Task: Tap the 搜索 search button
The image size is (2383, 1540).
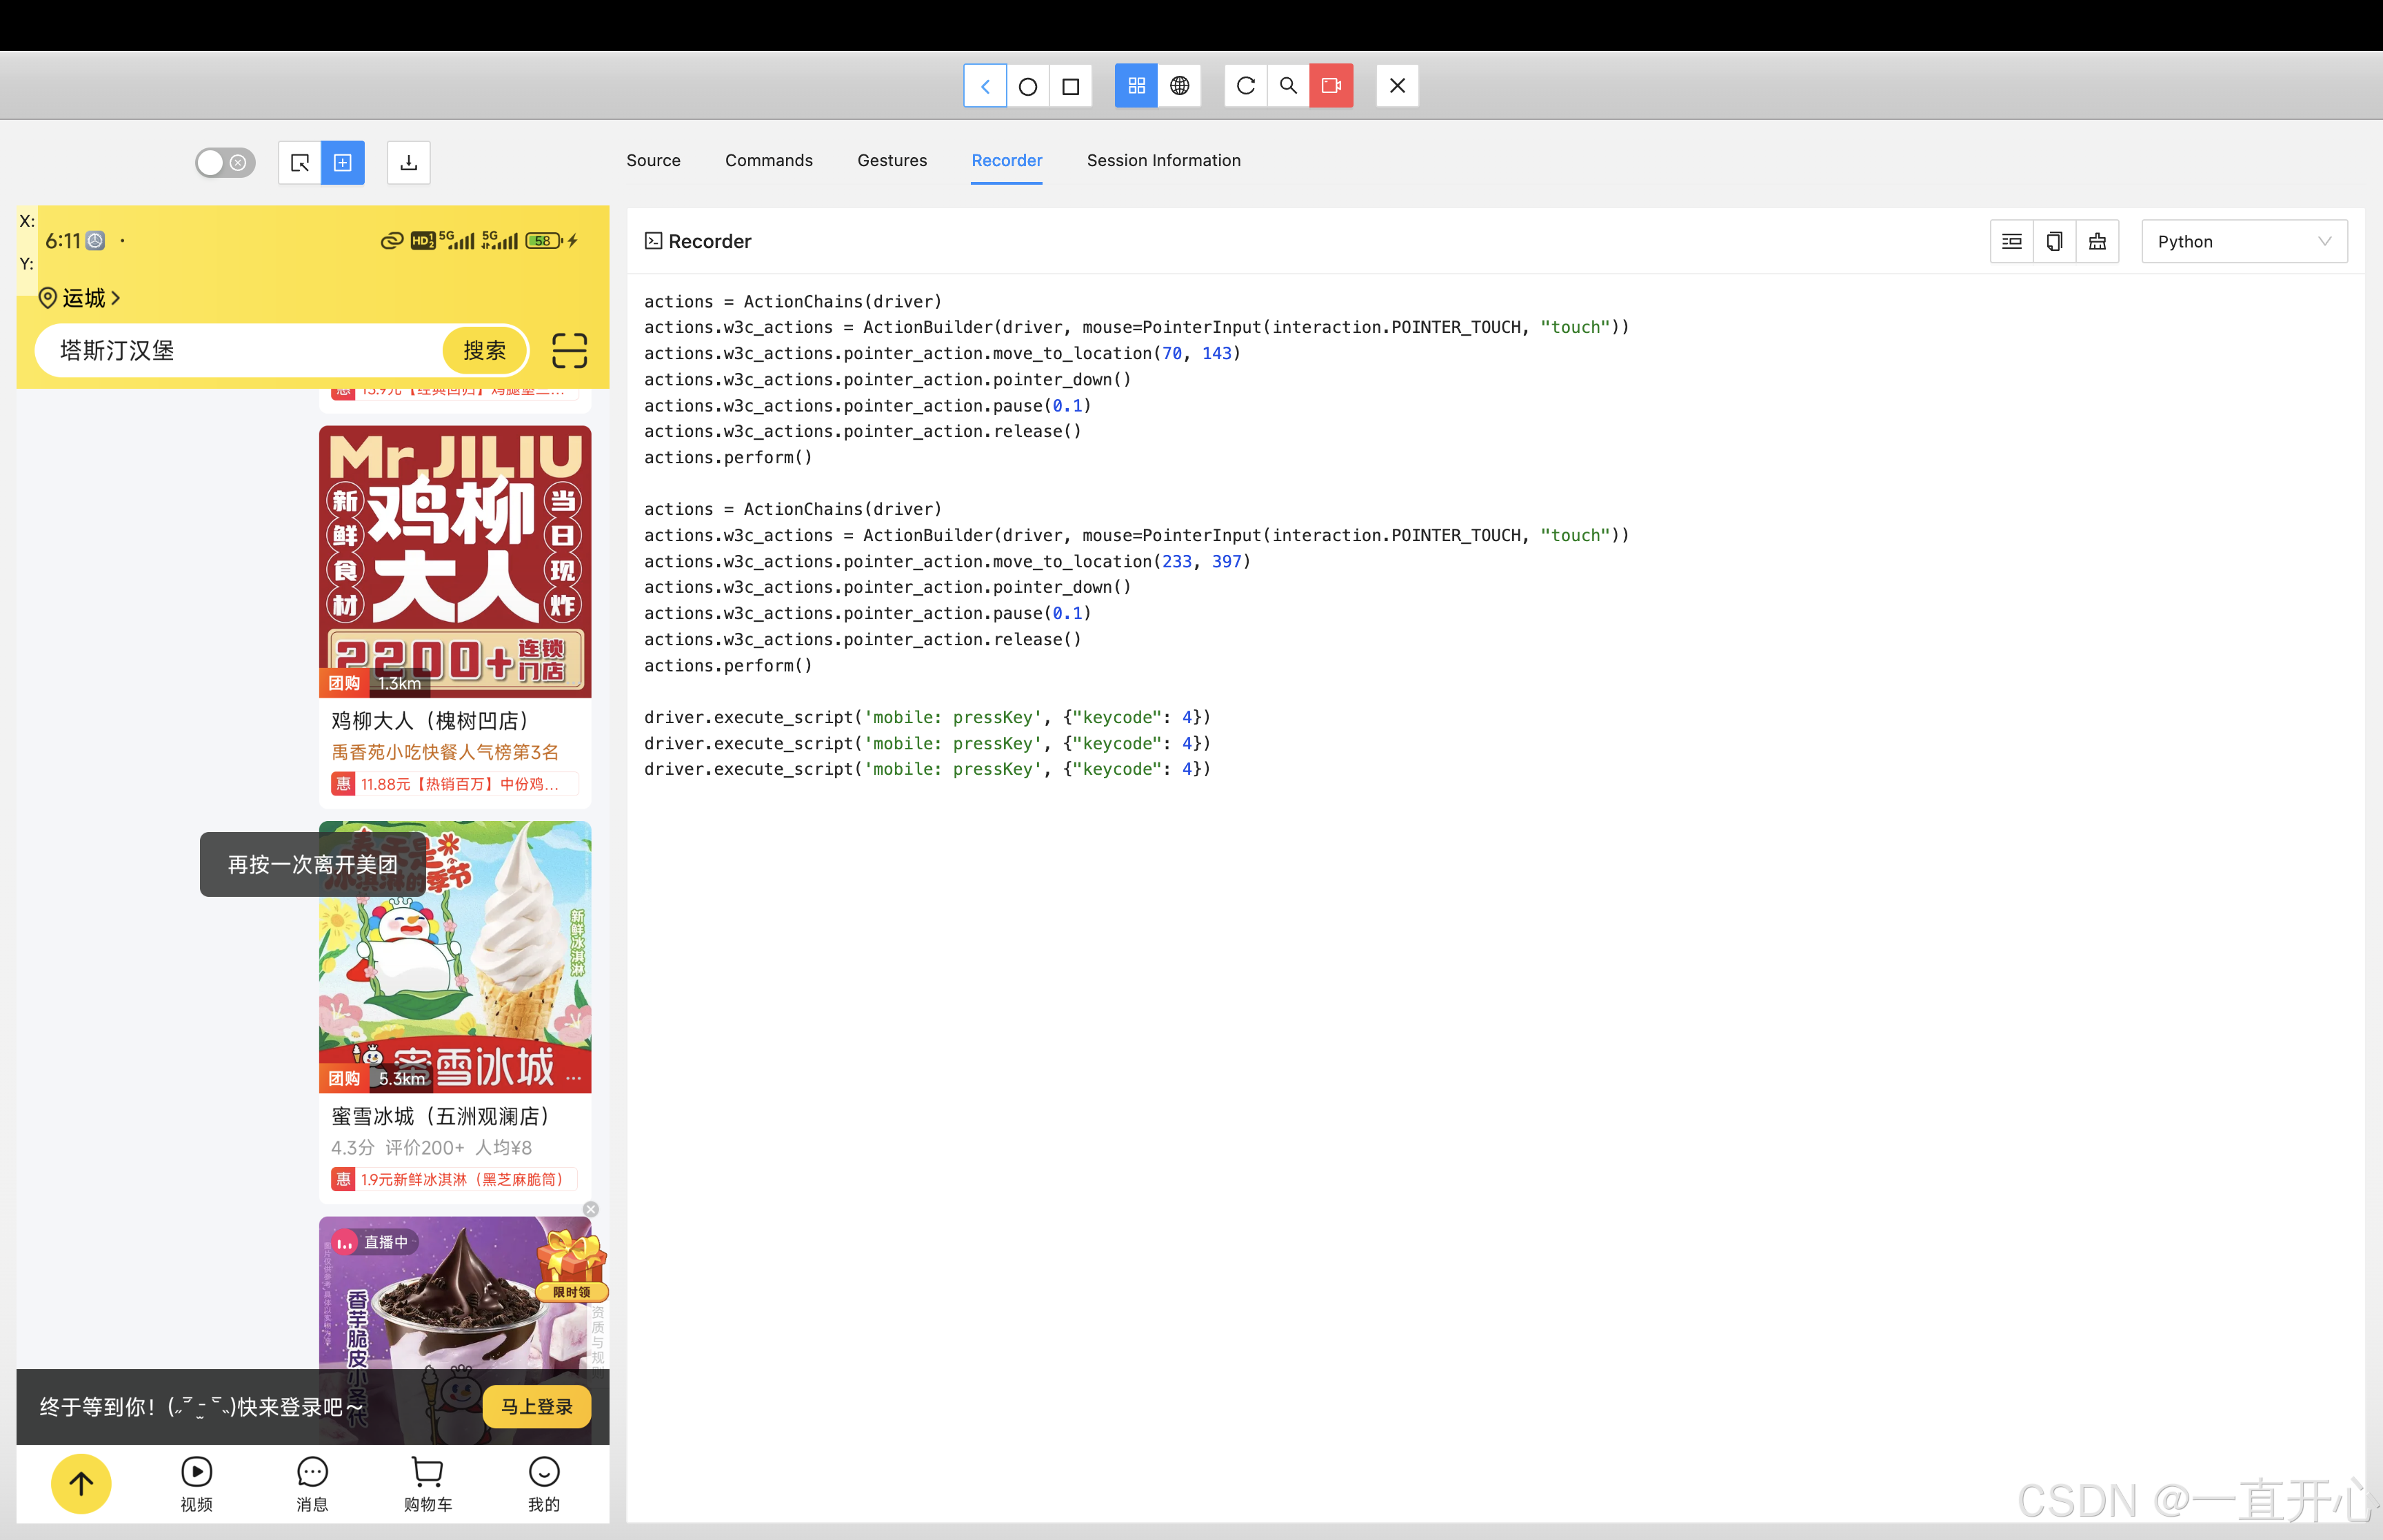Action: point(484,351)
